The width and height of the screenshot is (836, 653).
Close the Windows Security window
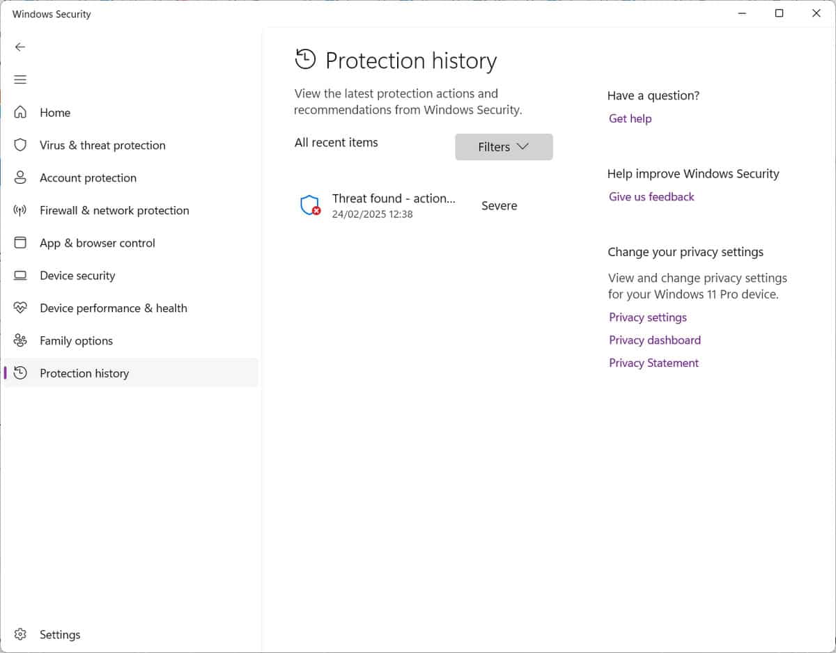click(816, 13)
